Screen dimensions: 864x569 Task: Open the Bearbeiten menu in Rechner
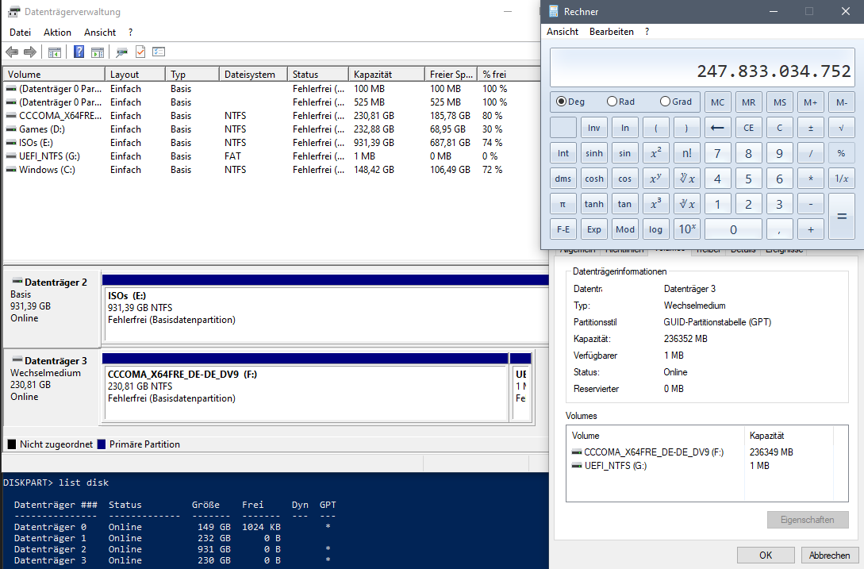click(612, 32)
